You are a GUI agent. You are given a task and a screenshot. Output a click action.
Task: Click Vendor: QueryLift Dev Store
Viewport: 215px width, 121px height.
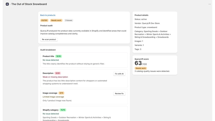pos(147,23)
